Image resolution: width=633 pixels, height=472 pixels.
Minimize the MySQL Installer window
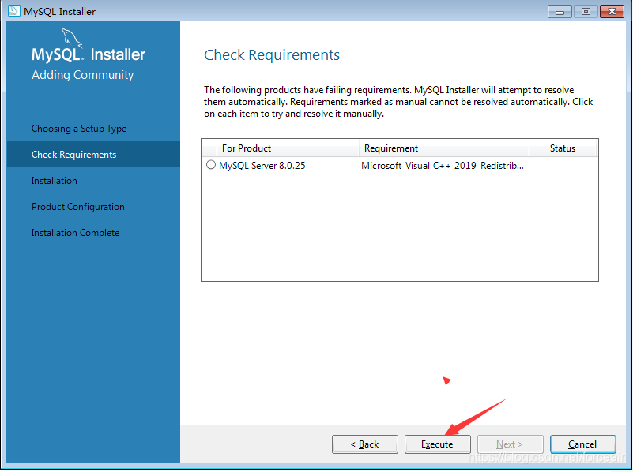560,11
